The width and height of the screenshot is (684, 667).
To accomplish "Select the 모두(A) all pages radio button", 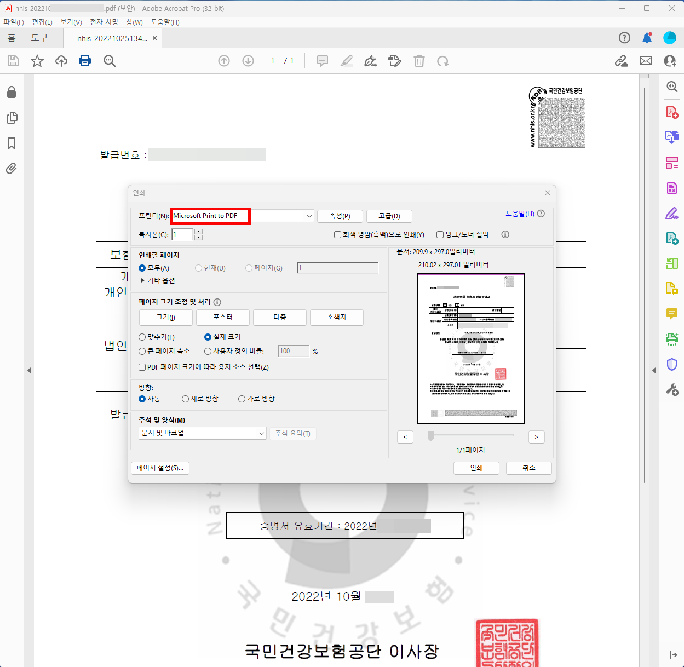I will pos(142,268).
